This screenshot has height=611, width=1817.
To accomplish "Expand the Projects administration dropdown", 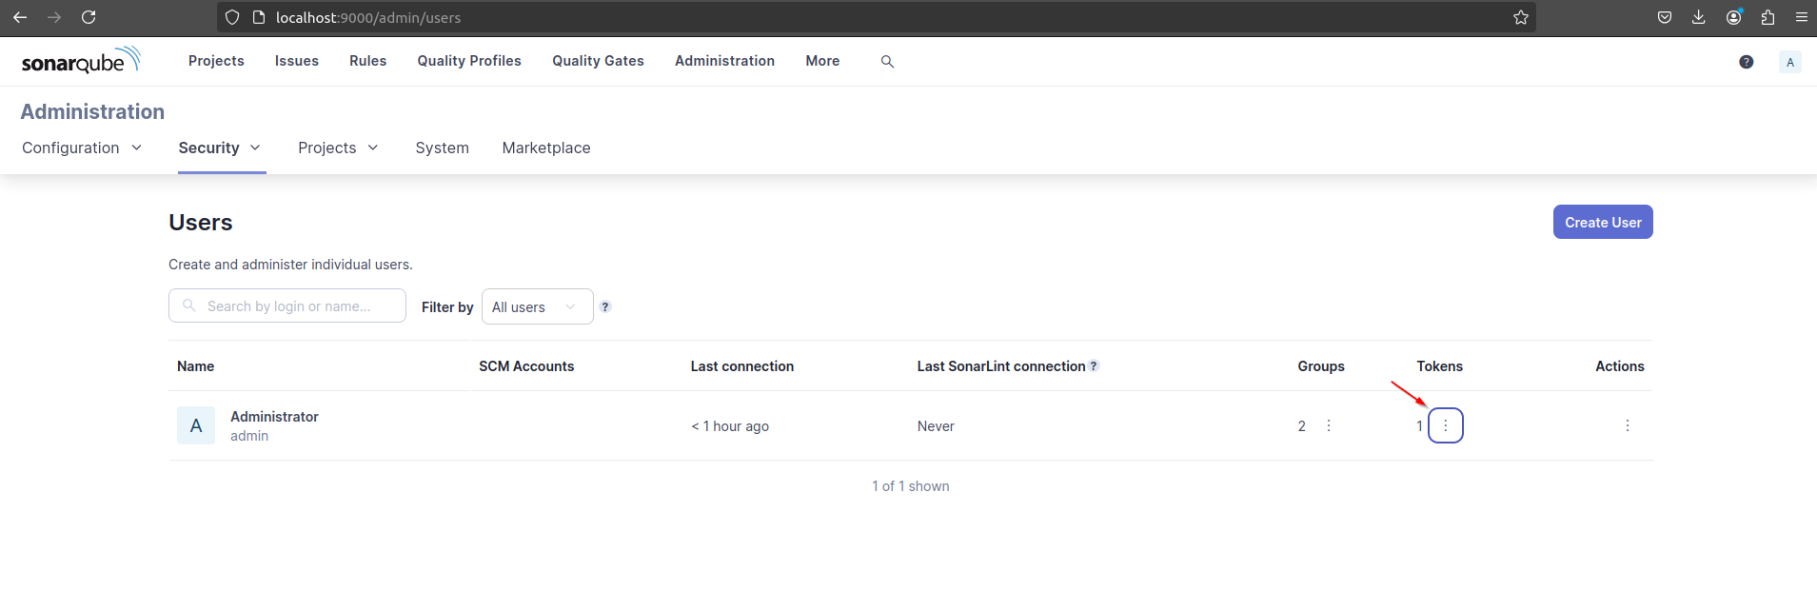I will pyautogui.click(x=338, y=148).
